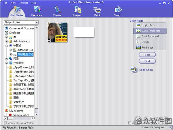Open the File menu
The image size is (173, 130).
click(x=5, y=3)
